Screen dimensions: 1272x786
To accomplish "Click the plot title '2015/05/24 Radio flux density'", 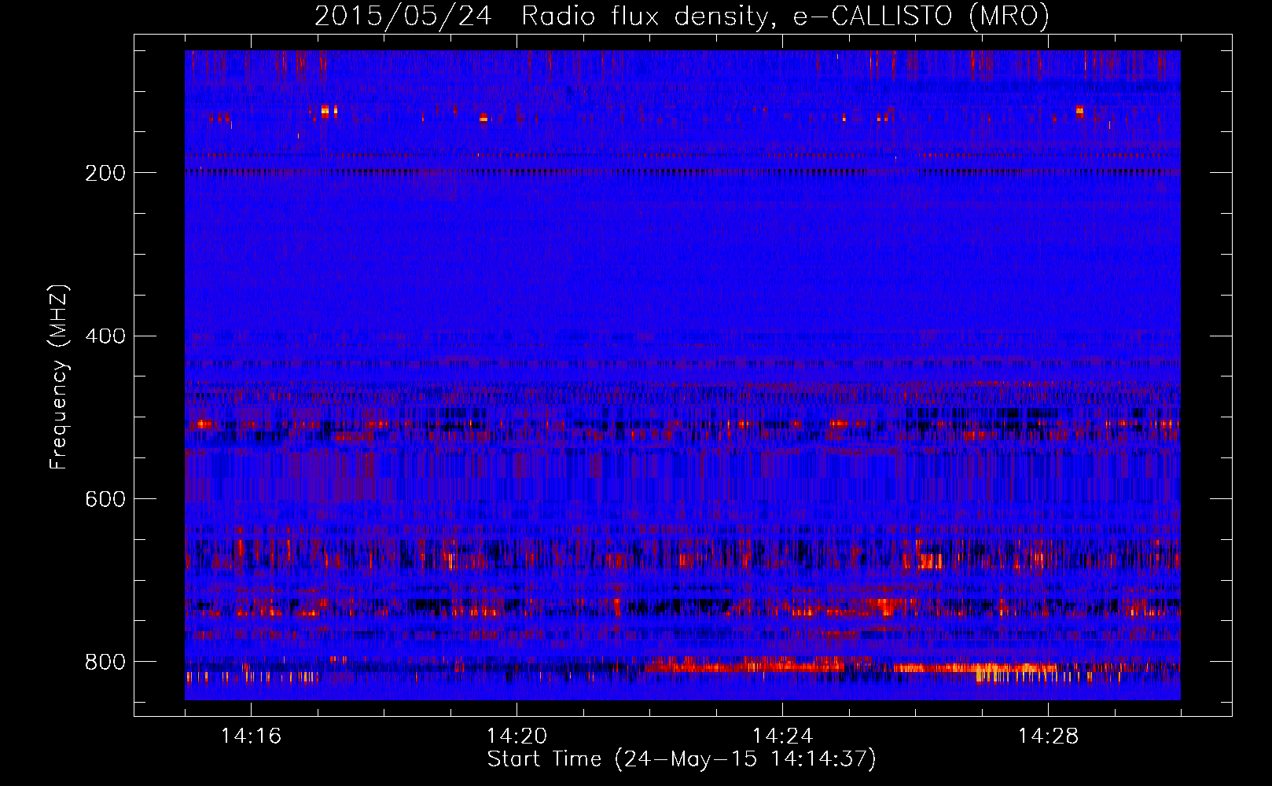I will (682, 16).
